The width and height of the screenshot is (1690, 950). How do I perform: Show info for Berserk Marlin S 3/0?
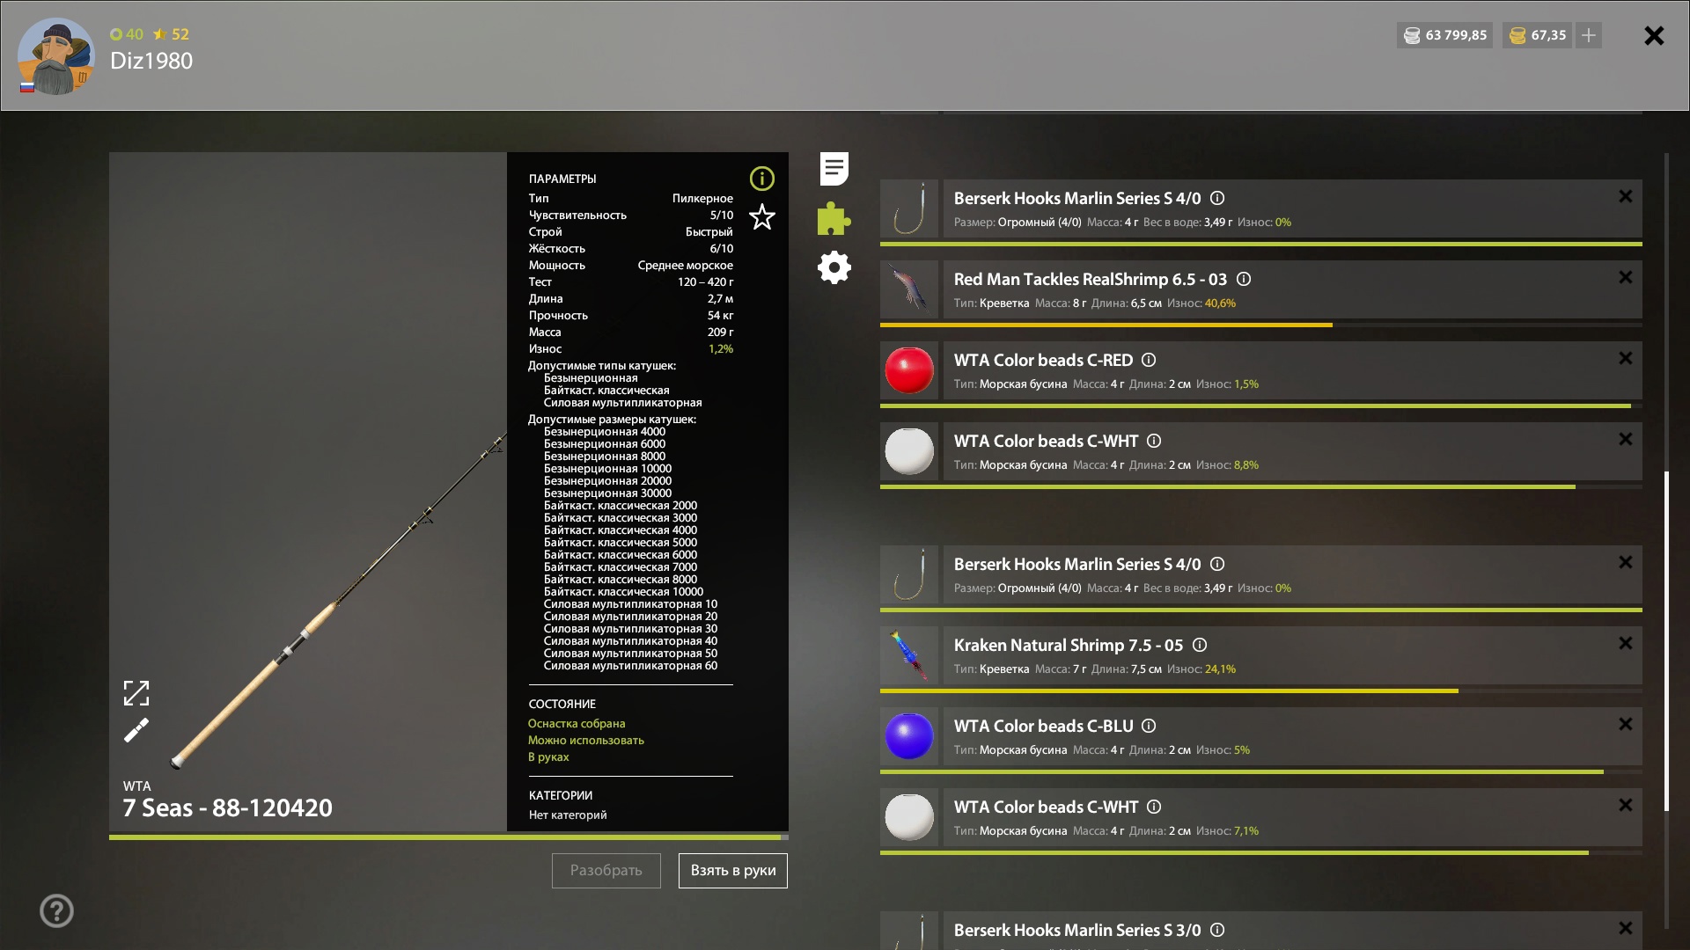1217,931
